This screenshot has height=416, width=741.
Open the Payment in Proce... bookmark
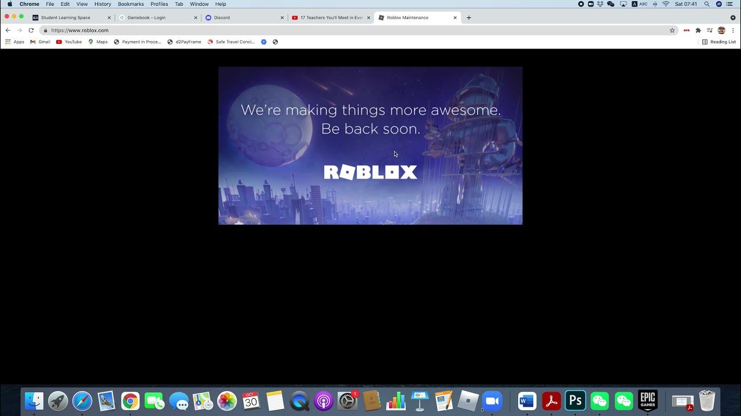[137, 42]
